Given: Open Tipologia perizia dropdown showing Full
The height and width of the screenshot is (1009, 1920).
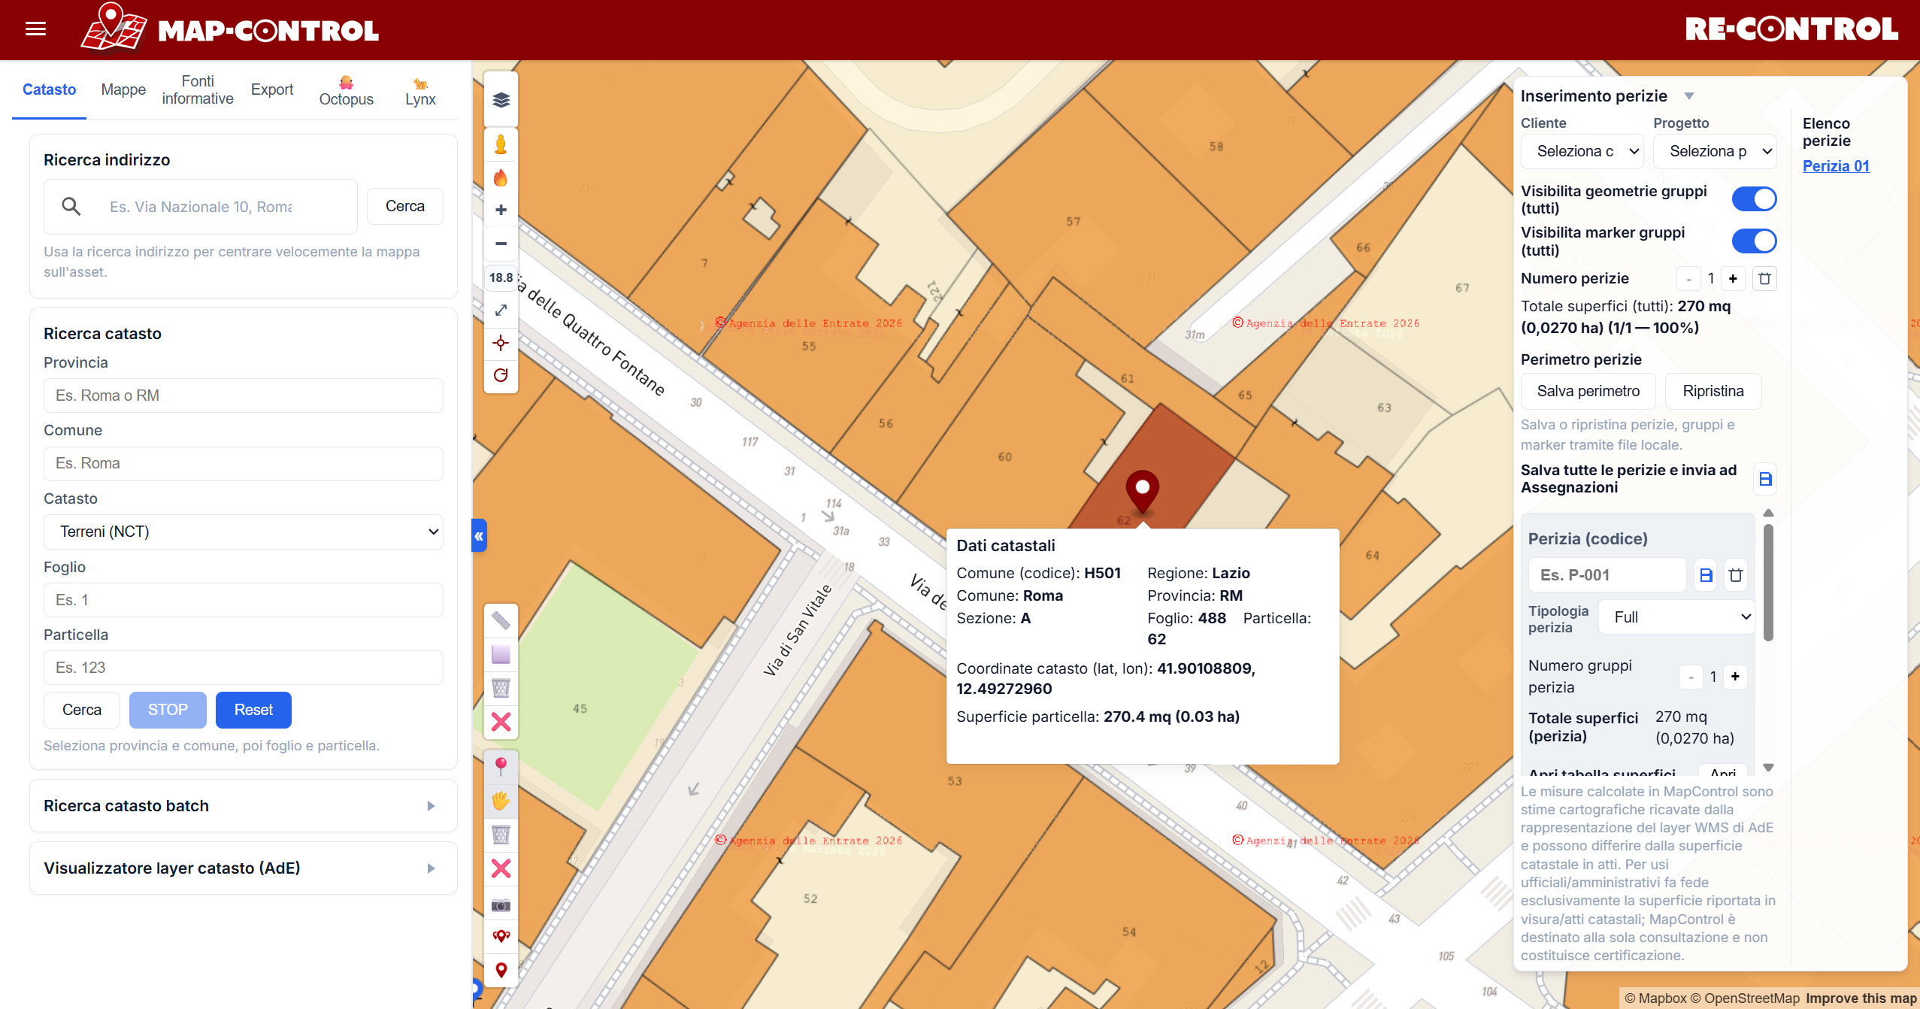Looking at the screenshot, I should tap(1676, 617).
